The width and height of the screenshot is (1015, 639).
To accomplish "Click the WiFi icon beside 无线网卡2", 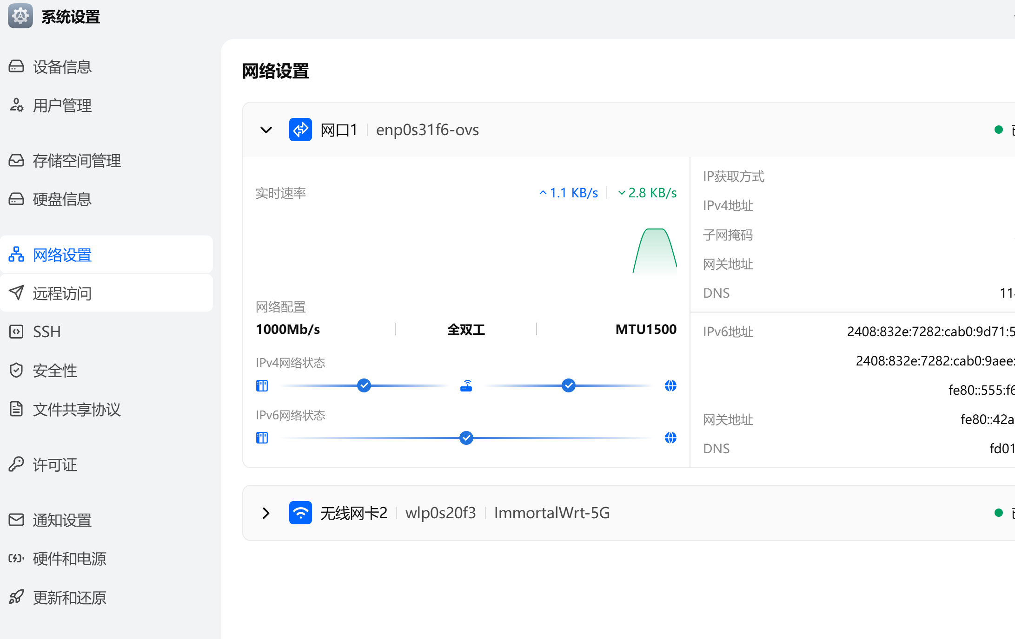I will pyautogui.click(x=300, y=513).
